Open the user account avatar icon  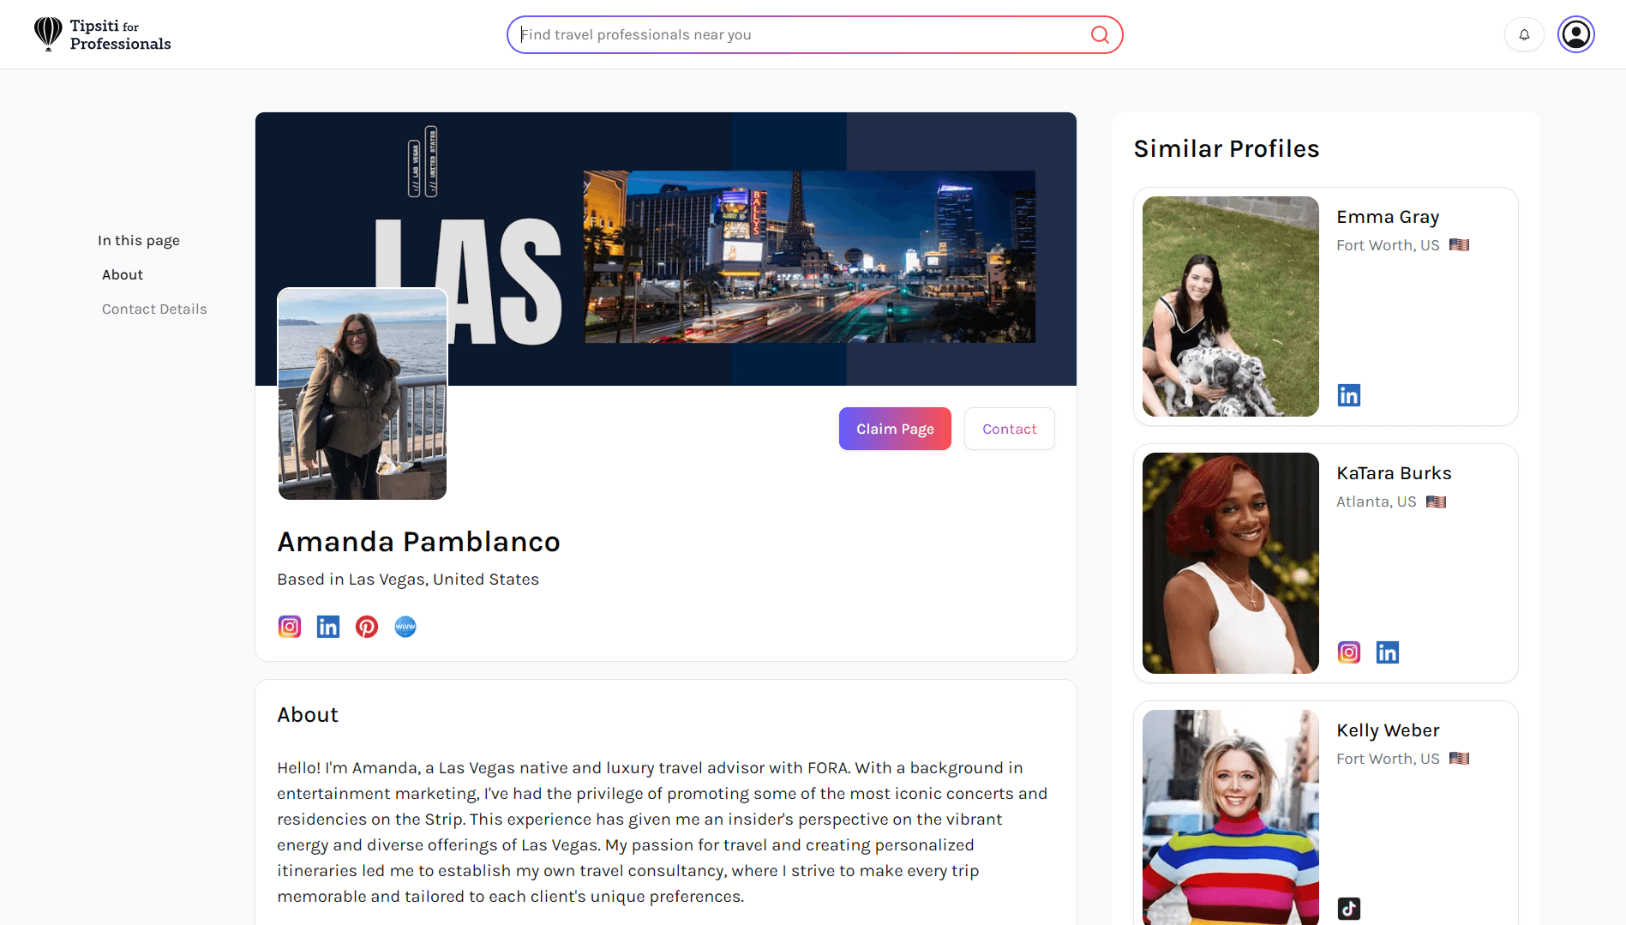[x=1575, y=35]
